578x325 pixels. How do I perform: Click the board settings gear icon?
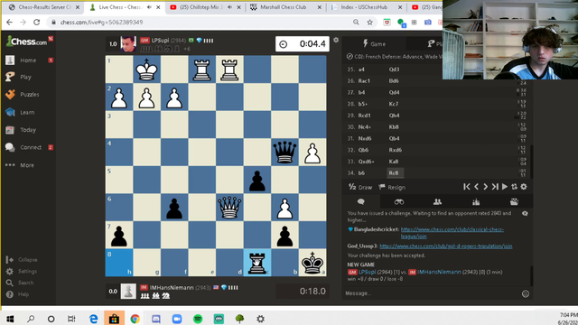[x=336, y=40]
